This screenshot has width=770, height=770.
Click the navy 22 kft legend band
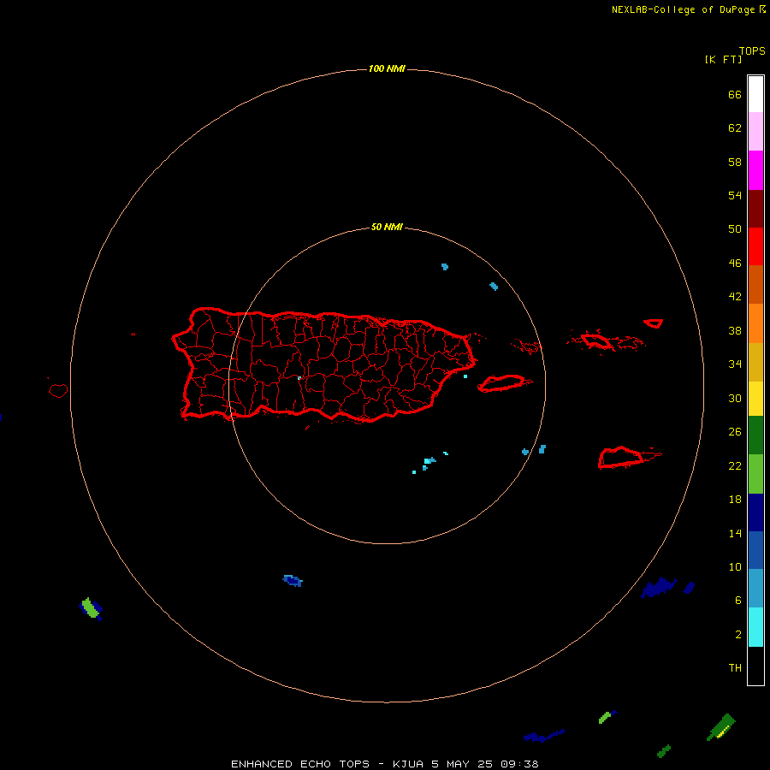tap(755, 512)
